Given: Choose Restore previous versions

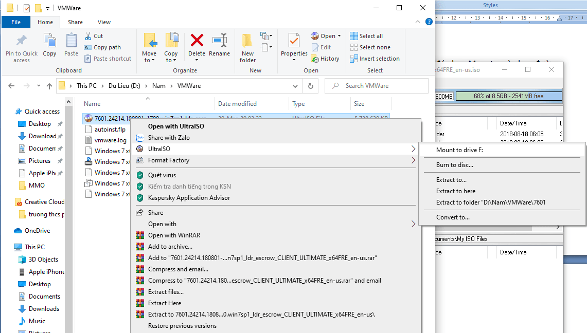Looking at the screenshot, I should click(x=182, y=326).
